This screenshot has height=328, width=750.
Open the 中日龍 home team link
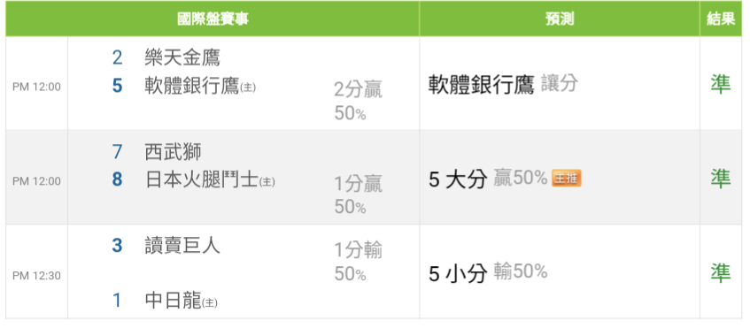tap(173, 301)
